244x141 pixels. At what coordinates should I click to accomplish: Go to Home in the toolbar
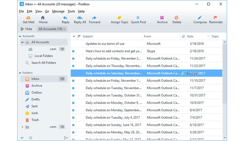[x=43, y=20]
